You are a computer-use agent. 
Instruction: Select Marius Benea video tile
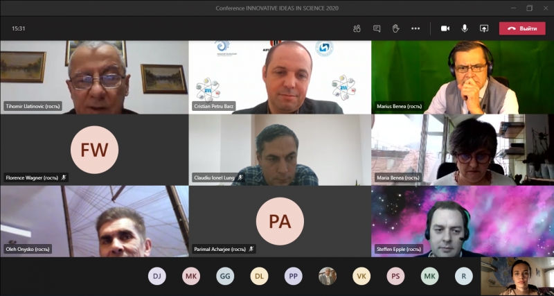click(x=463, y=77)
